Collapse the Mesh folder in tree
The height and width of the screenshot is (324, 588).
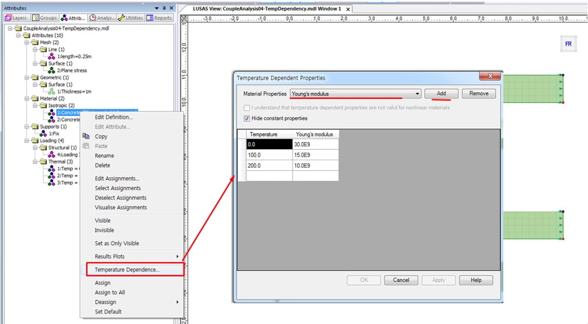(x=27, y=43)
